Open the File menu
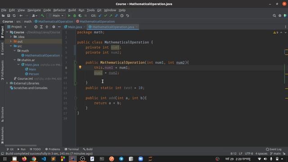 [x=4, y=10]
